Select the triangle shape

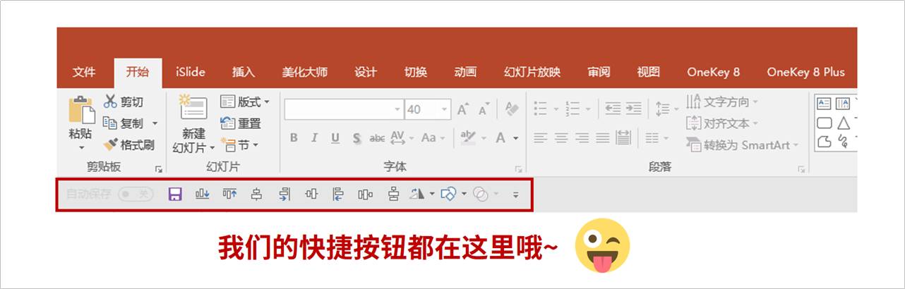pos(843,123)
